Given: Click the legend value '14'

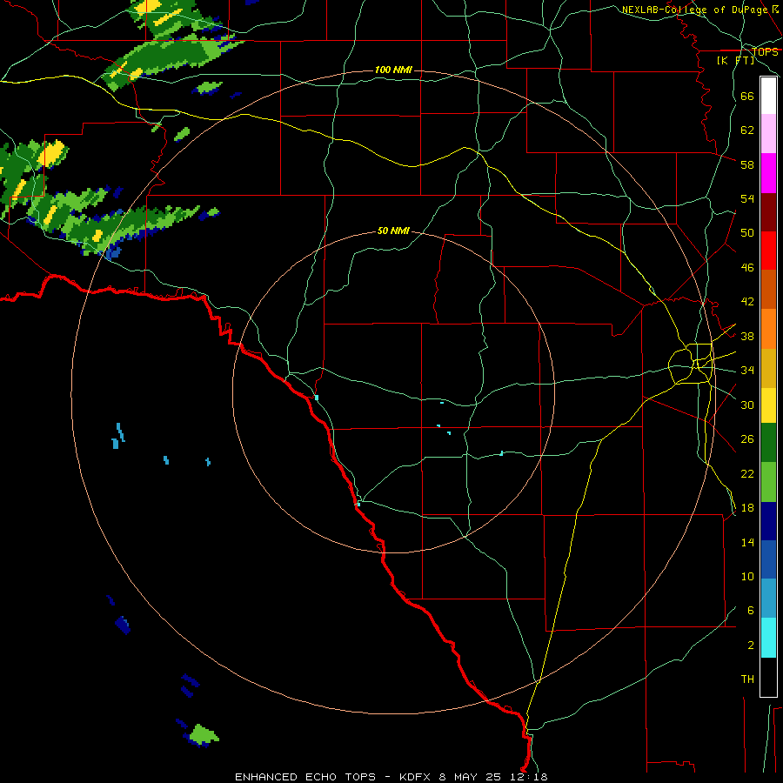Looking at the screenshot, I should point(747,542).
